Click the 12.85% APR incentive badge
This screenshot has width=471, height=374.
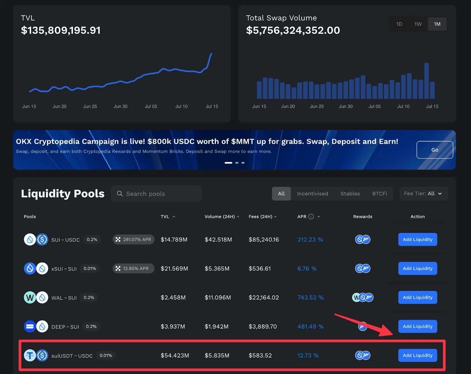point(134,268)
